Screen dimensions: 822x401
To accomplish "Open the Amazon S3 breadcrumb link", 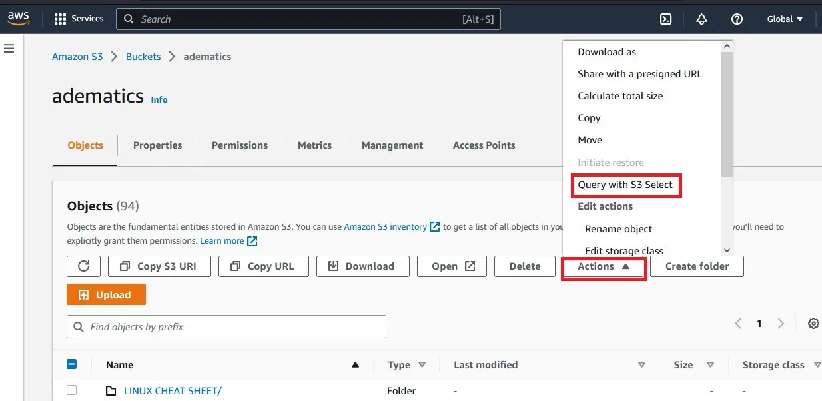I will 77,57.
